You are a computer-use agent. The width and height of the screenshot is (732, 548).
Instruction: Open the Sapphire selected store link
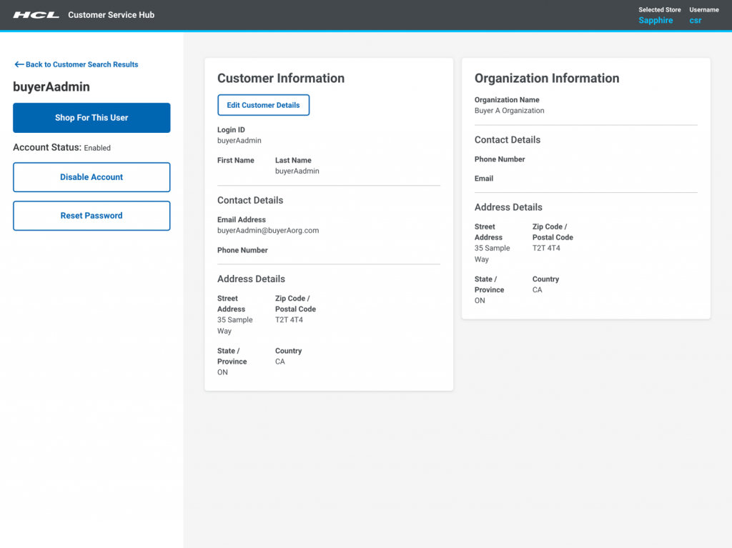(x=656, y=21)
